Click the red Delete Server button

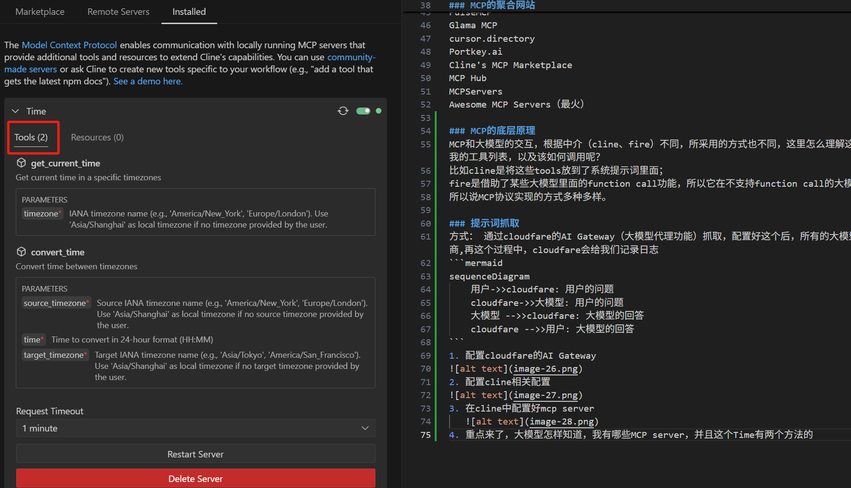(195, 479)
